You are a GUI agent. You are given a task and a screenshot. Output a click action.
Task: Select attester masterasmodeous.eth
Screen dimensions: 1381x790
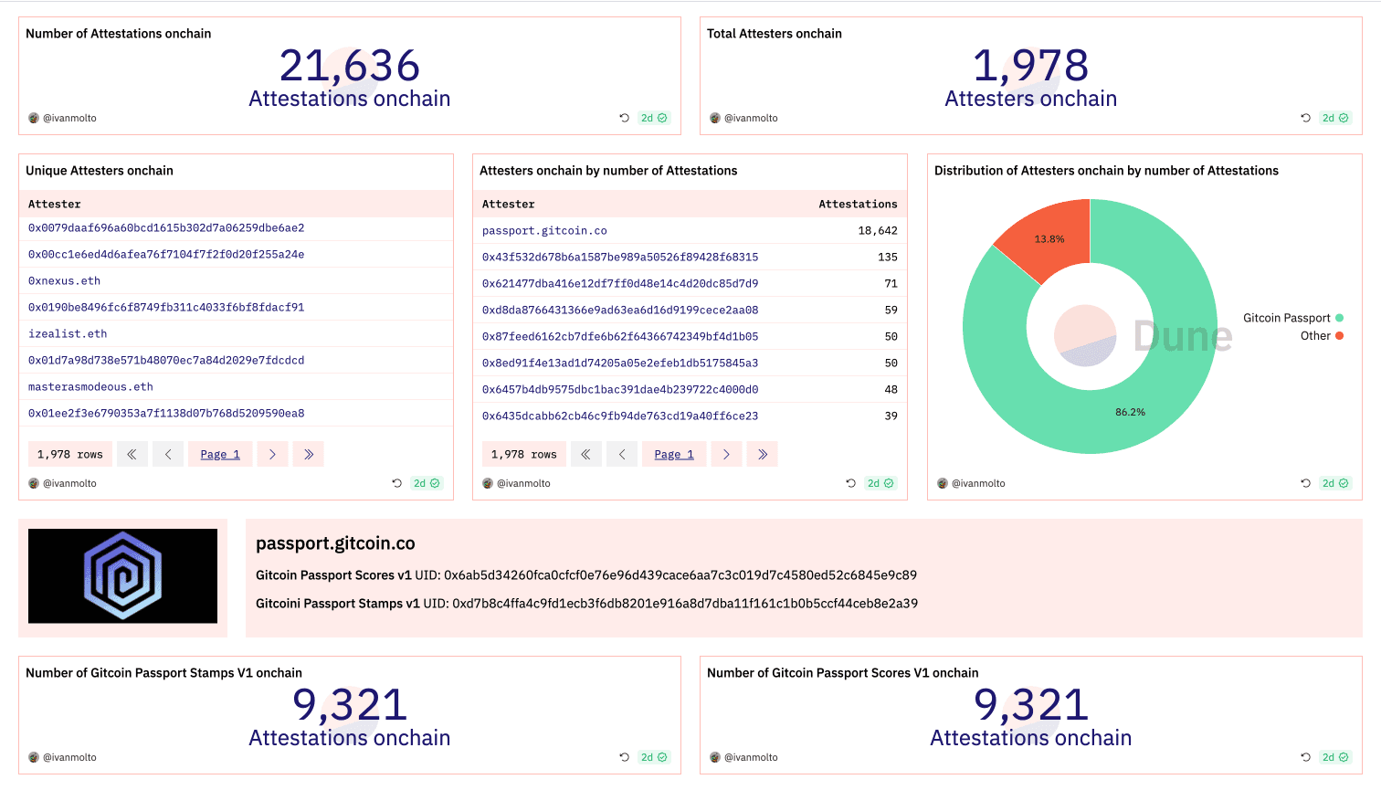click(x=90, y=387)
